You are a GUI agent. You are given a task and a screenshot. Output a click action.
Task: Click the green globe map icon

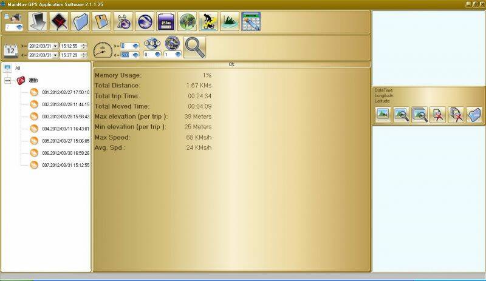coord(187,22)
